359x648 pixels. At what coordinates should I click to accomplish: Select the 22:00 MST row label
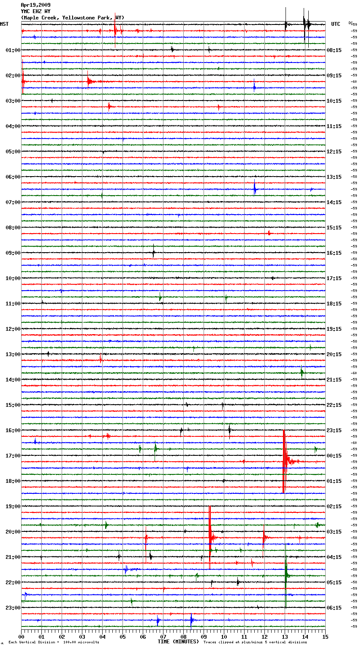[13, 583]
